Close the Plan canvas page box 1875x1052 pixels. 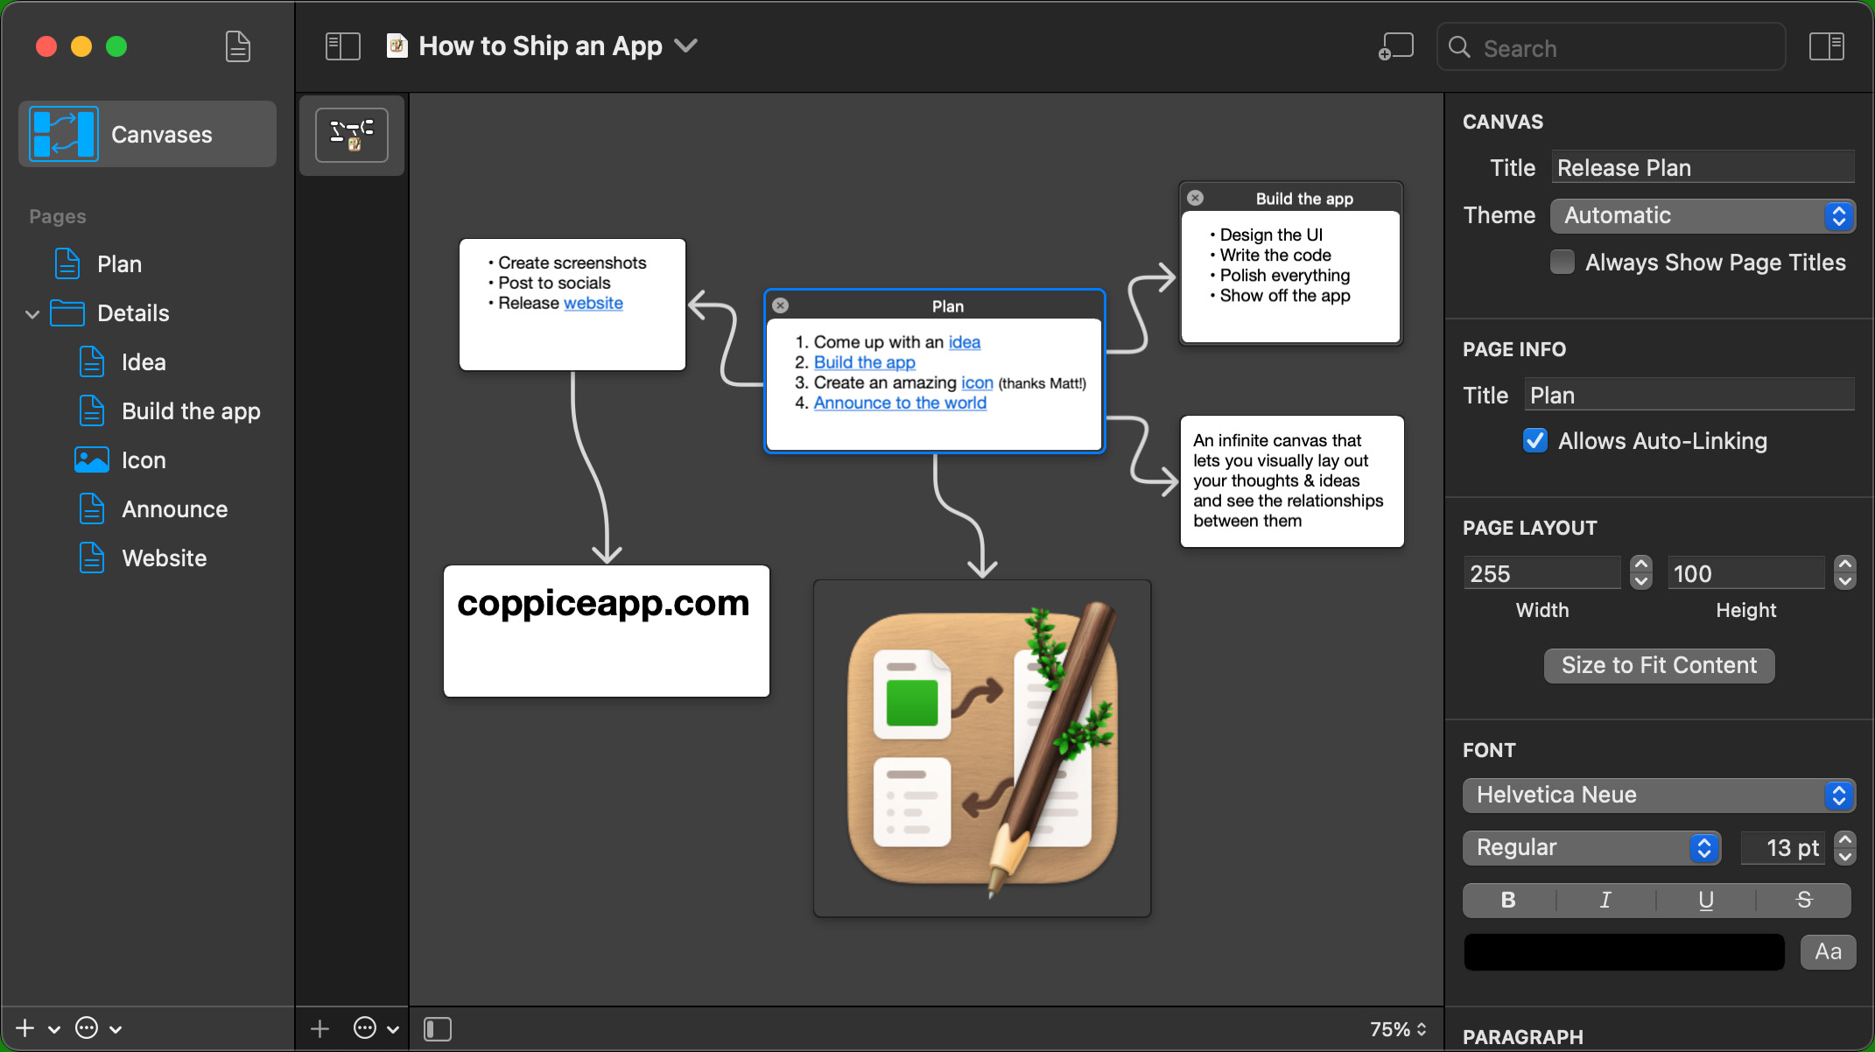780,305
